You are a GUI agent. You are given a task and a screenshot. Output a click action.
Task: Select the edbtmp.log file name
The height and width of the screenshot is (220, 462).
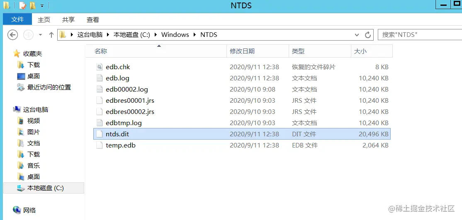point(124,123)
